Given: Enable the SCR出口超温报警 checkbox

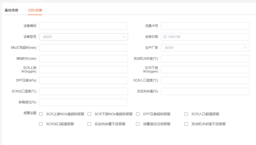Looking at the screenshot, I should [x=41, y=124].
